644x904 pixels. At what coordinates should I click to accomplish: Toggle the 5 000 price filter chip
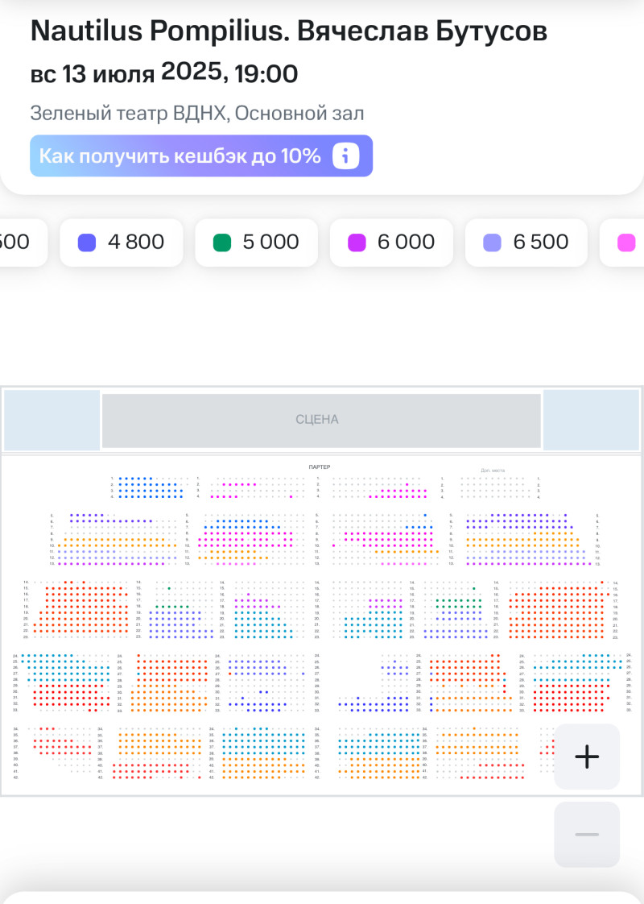[257, 242]
